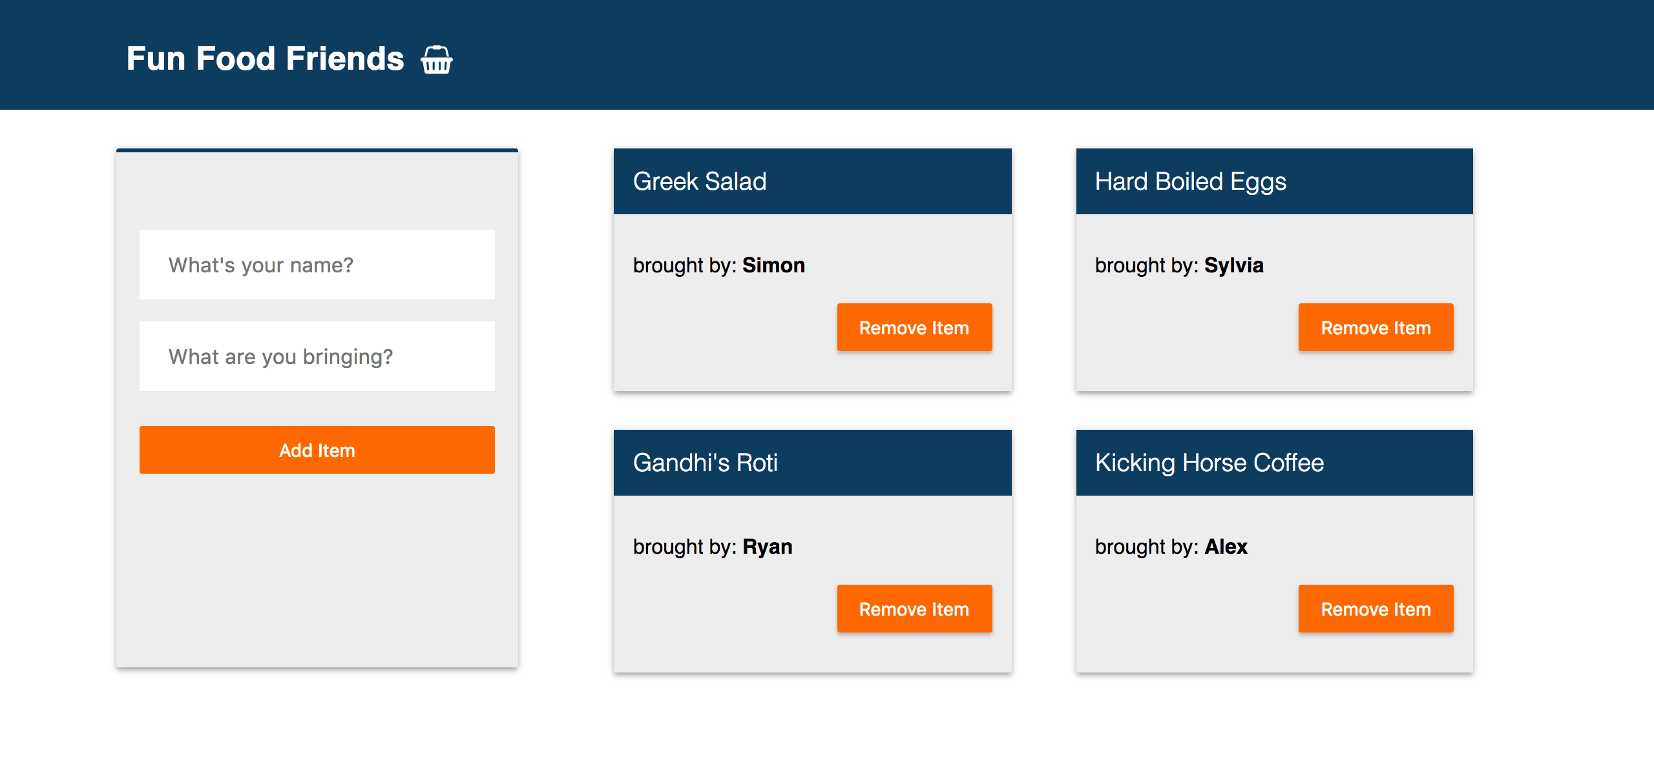Remove the Greek Salad item
This screenshot has height=768, width=1654.
coord(914,328)
